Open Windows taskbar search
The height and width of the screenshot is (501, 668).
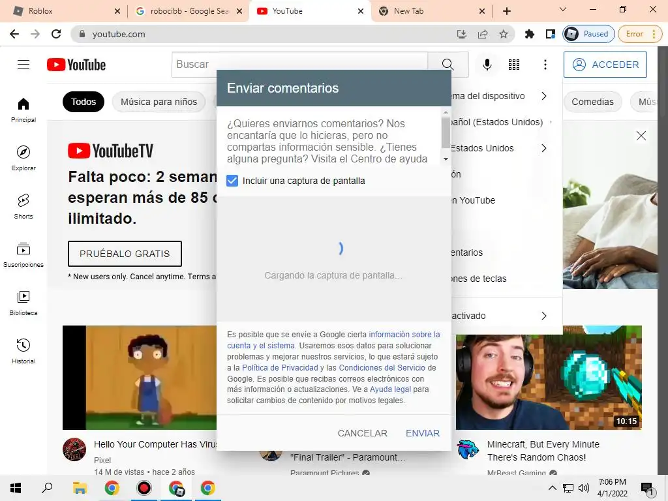point(47,488)
